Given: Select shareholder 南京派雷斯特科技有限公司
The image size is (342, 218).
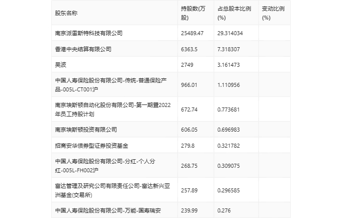Looking at the screenshot, I should click(89, 33).
